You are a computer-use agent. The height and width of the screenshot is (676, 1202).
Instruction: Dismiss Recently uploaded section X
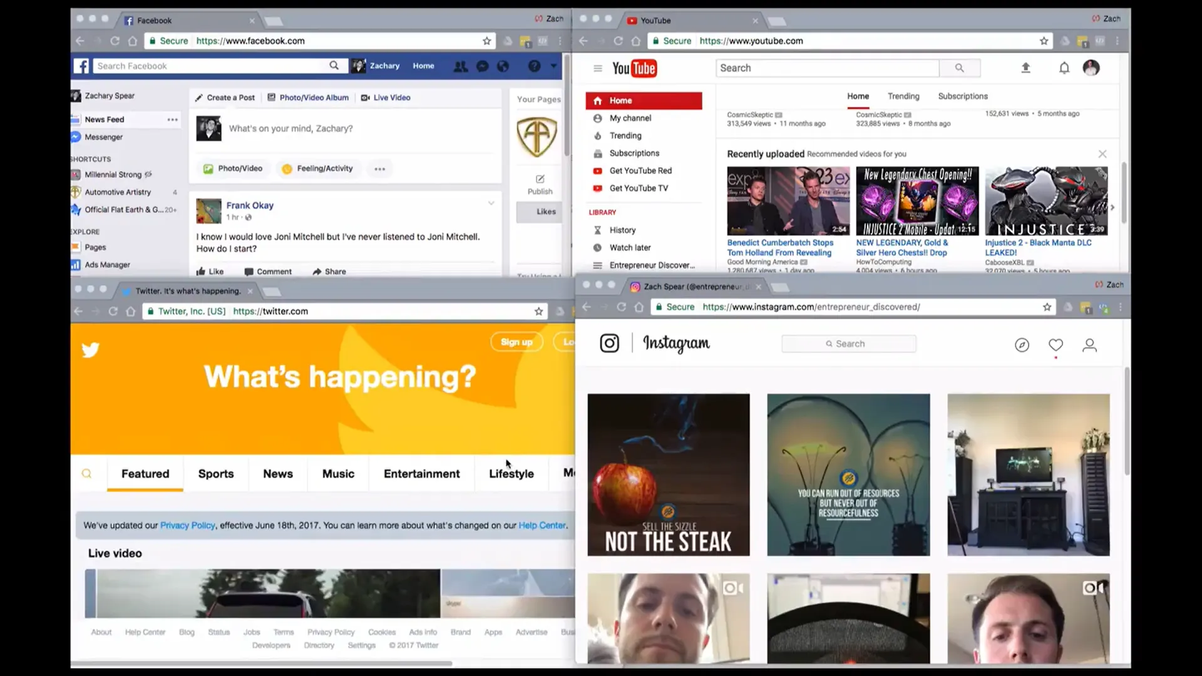[x=1102, y=154]
